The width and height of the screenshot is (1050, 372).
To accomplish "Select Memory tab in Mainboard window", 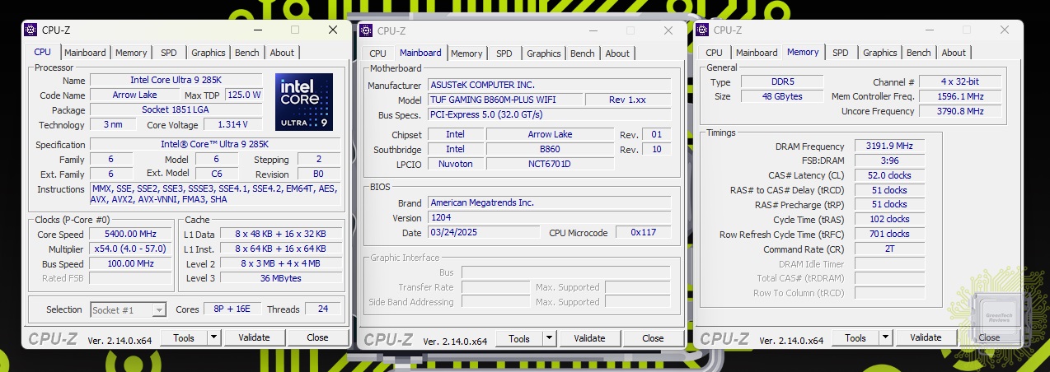I will (x=466, y=53).
